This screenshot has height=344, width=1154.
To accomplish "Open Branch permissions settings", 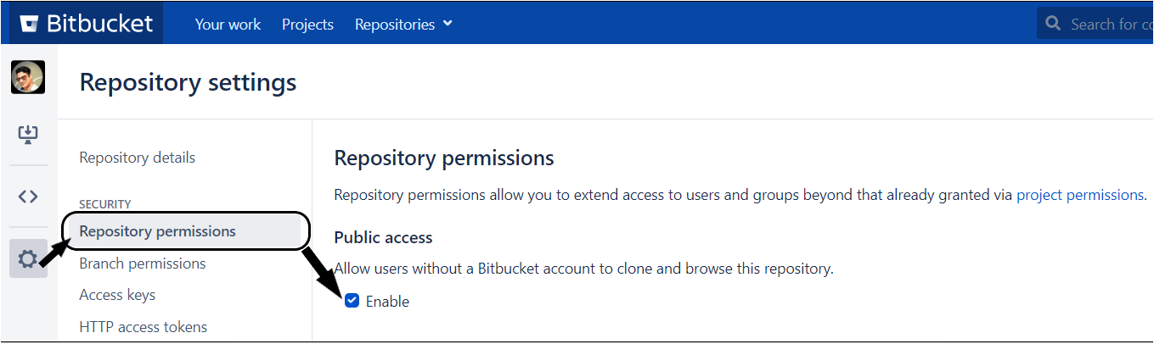I will coord(143,264).
